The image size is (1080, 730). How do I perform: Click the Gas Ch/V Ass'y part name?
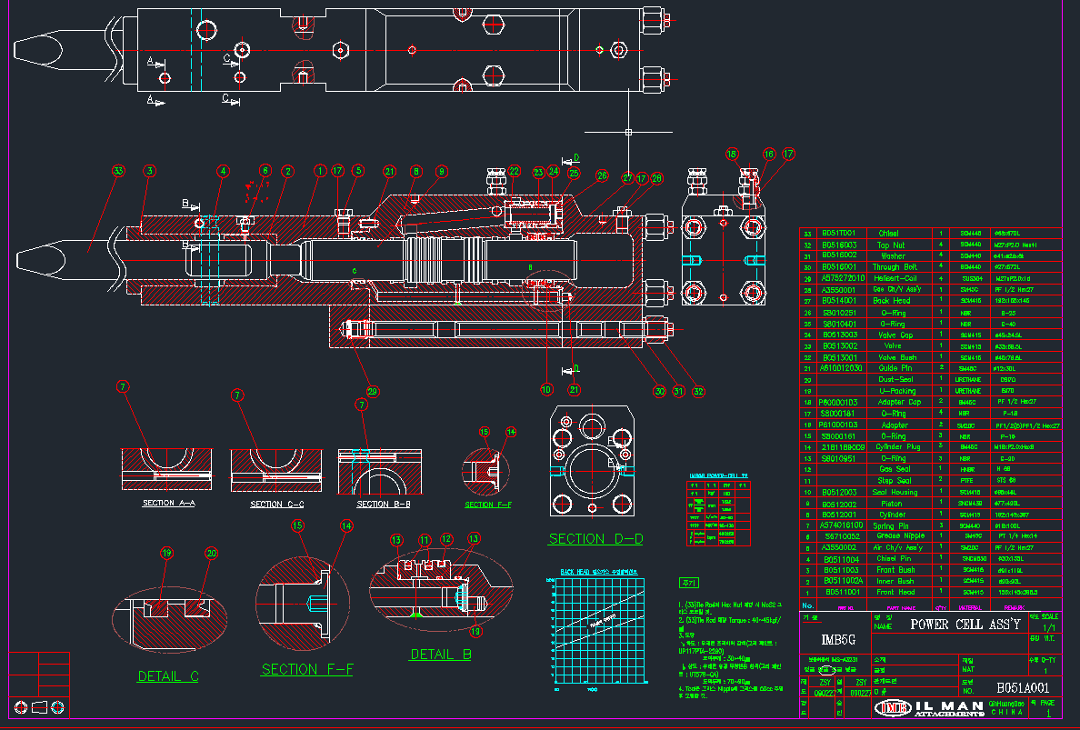(x=896, y=289)
